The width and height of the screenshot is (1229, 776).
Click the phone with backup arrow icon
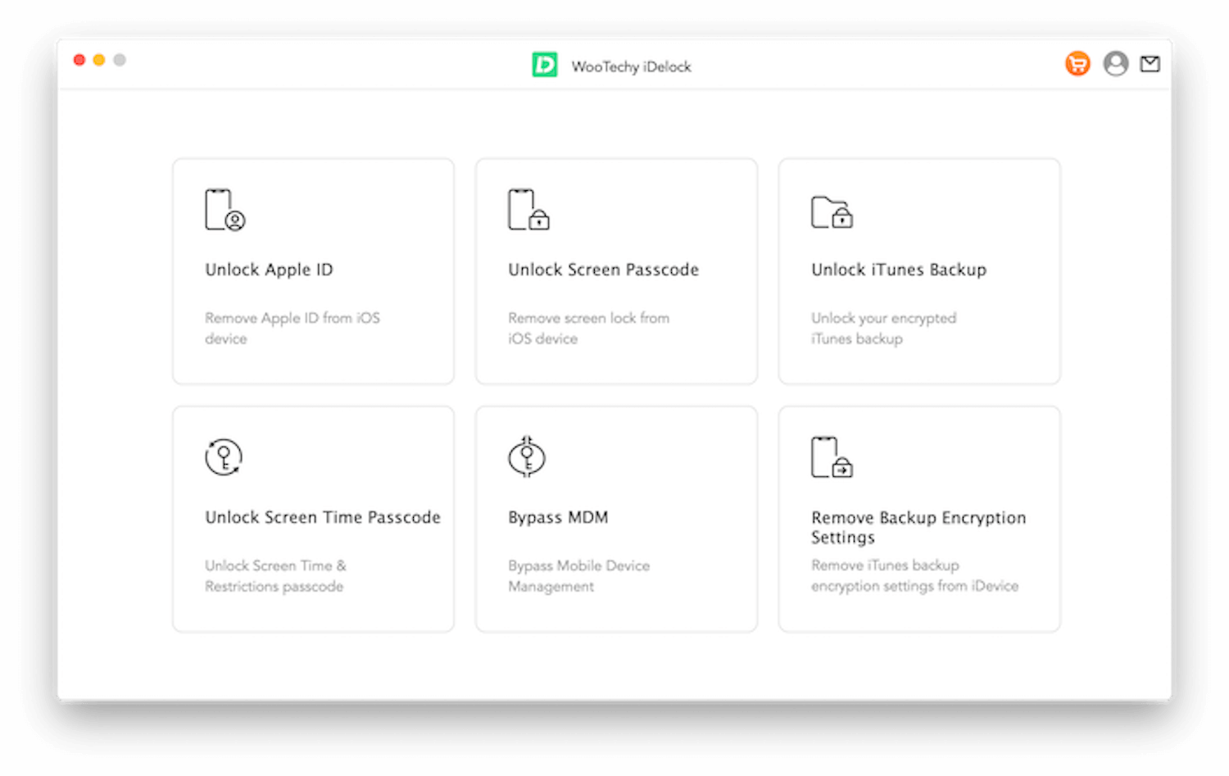[x=832, y=457]
